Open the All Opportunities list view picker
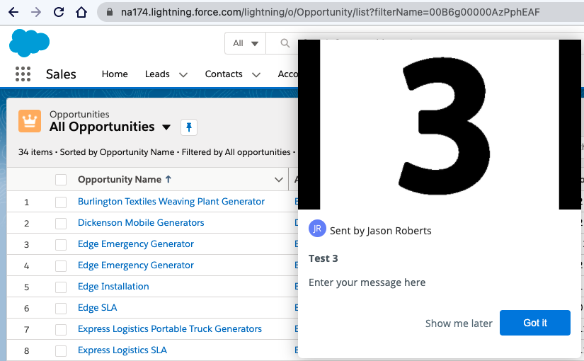The height and width of the screenshot is (361, 584). coord(166,127)
